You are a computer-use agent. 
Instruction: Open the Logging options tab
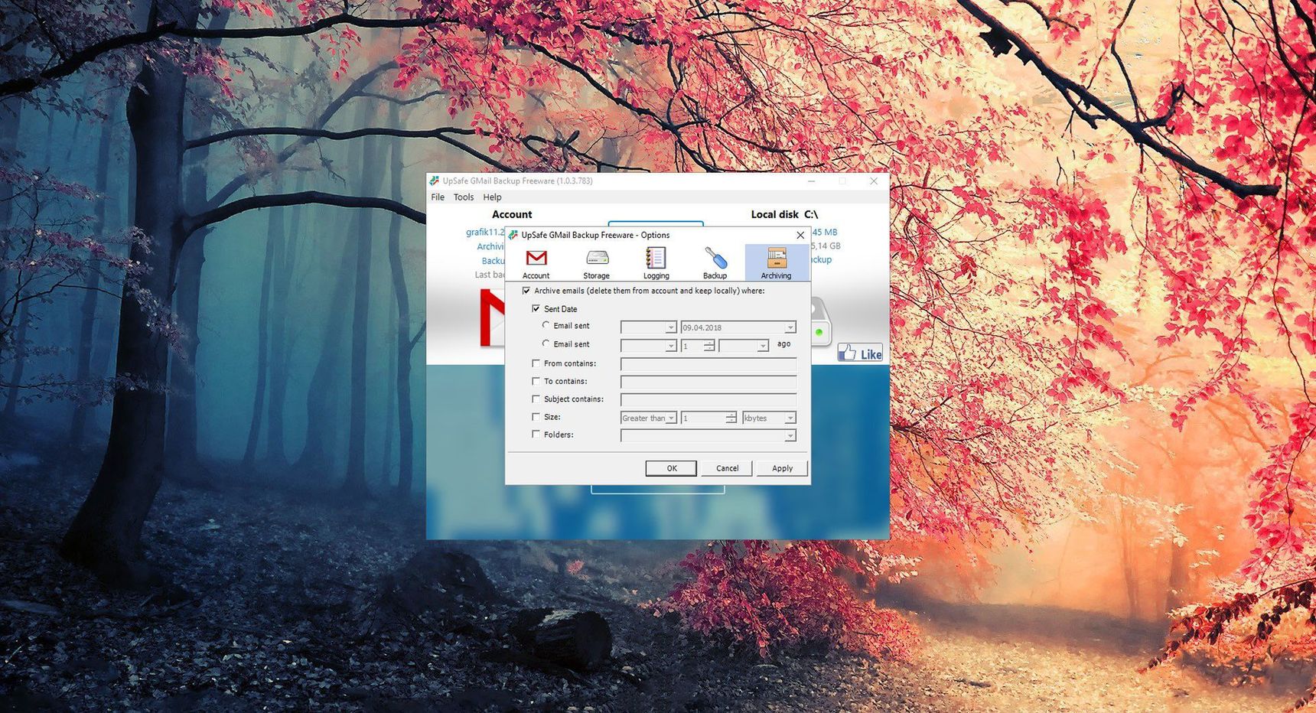[x=656, y=263]
